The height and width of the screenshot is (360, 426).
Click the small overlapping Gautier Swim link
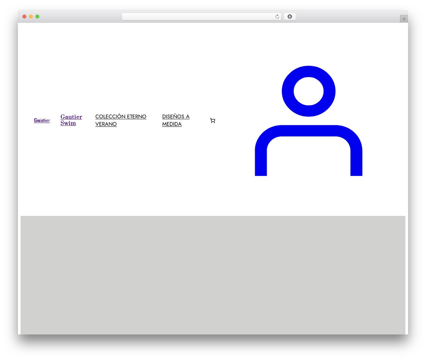coord(42,120)
